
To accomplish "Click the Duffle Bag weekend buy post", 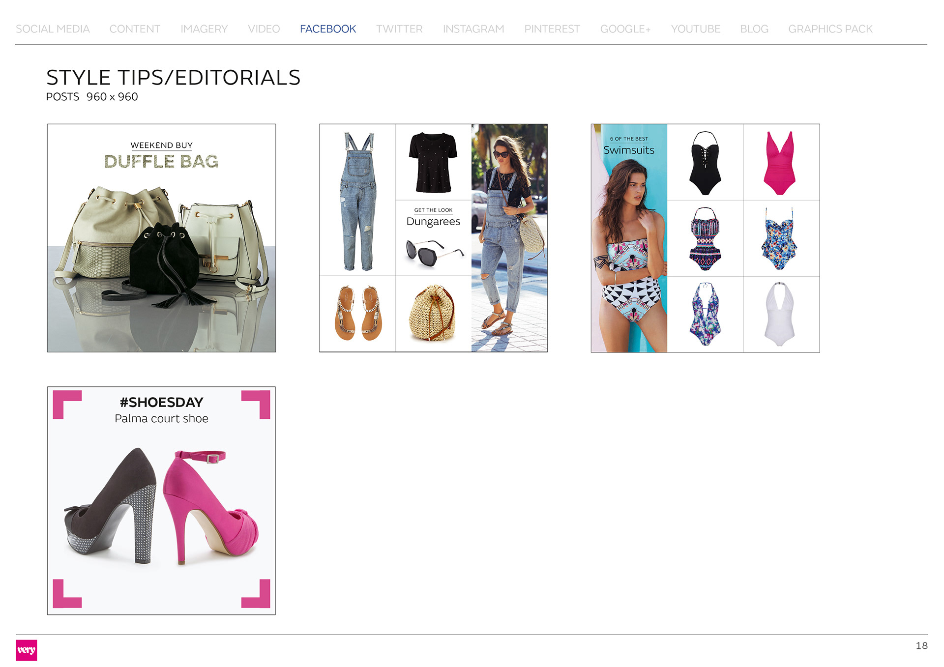I will click(x=161, y=238).
